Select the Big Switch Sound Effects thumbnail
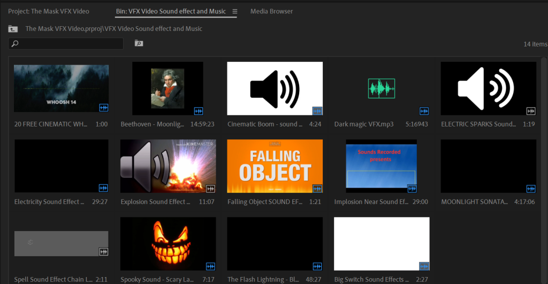The width and height of the screenshot is (548, 284). 382,243
